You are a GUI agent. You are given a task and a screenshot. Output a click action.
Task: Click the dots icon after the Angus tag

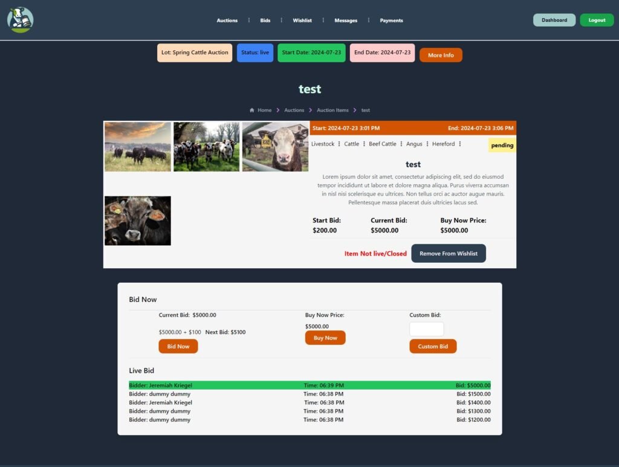tap(427, 144)
